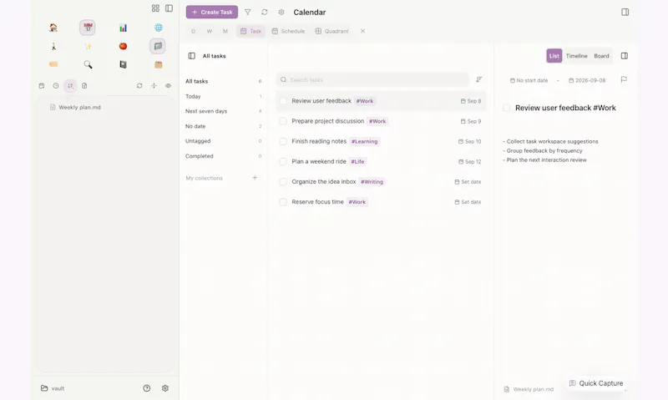Open the 2026-09-08 due date picker
The width and height of the screenshot is (668, 400).
click(x=587, y=80)
